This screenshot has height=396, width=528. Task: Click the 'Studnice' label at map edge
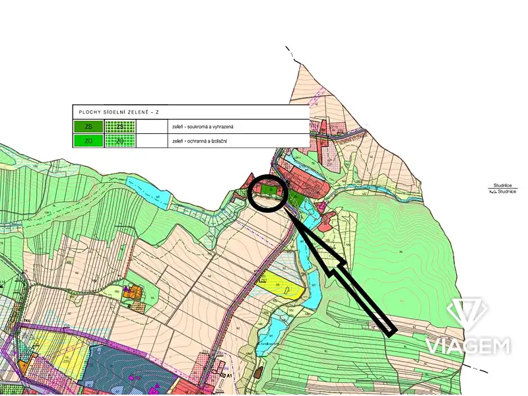coord(503,185)
